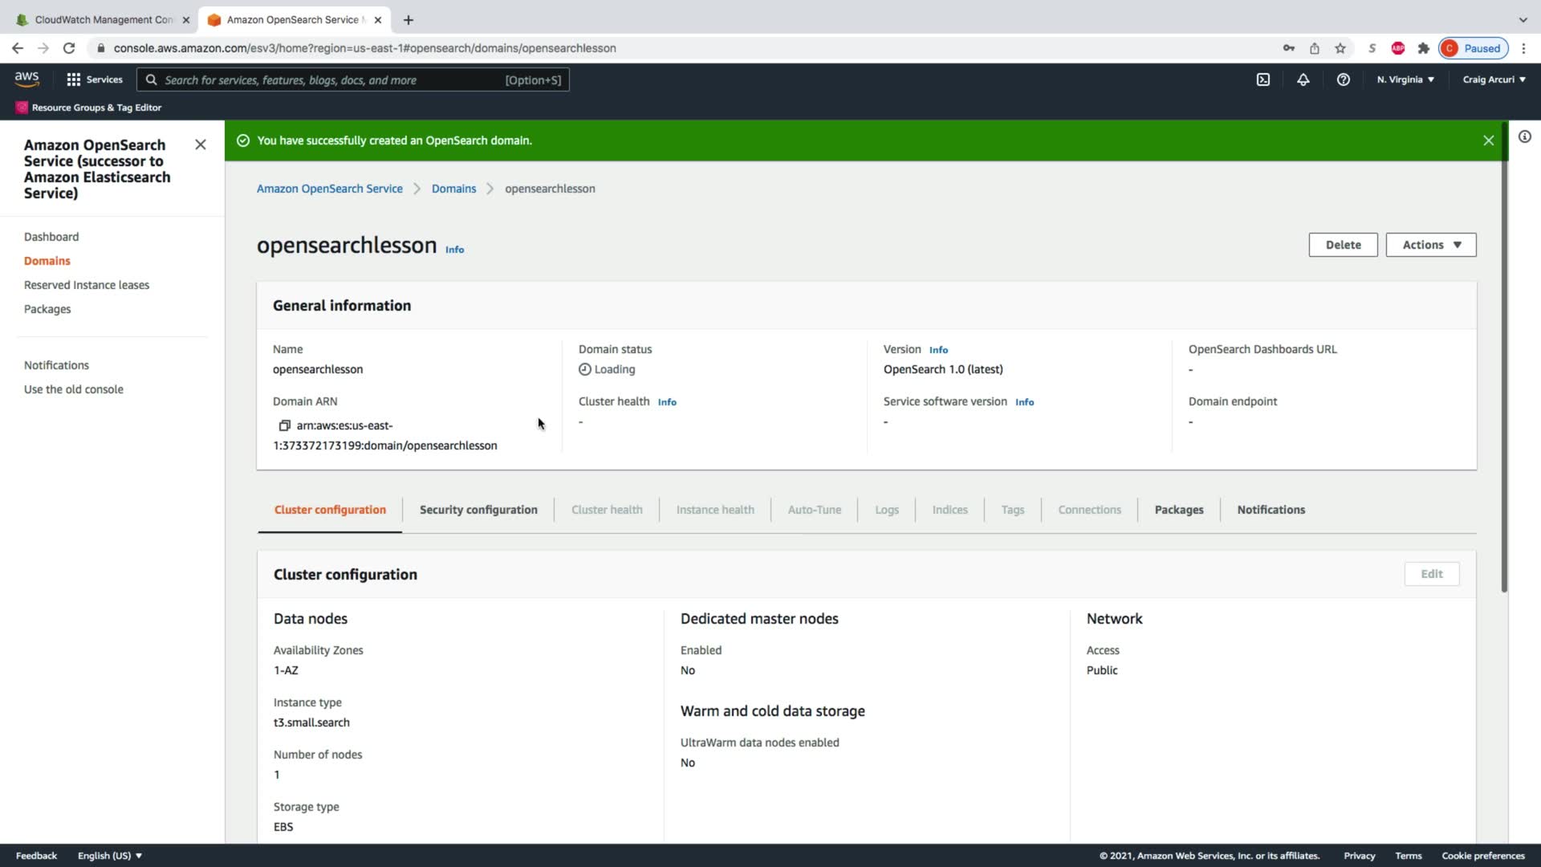Viewport: 1541px width, 867px height.
Task: Expand the Actions dropdown
Action: 1430,245
